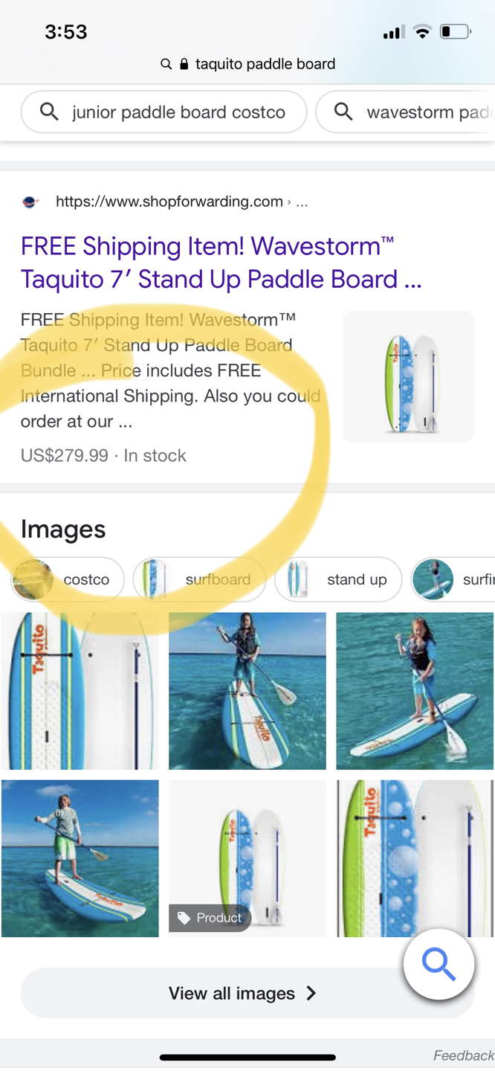Tap the Feedback link at the bottom

(464, 1055)
